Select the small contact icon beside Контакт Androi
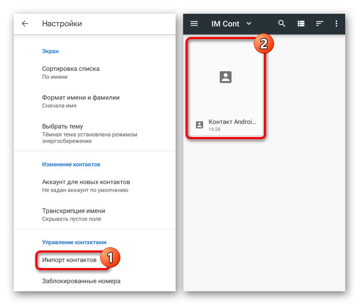The width and height of the screenshot is (359, 305). tap(199, 124)
